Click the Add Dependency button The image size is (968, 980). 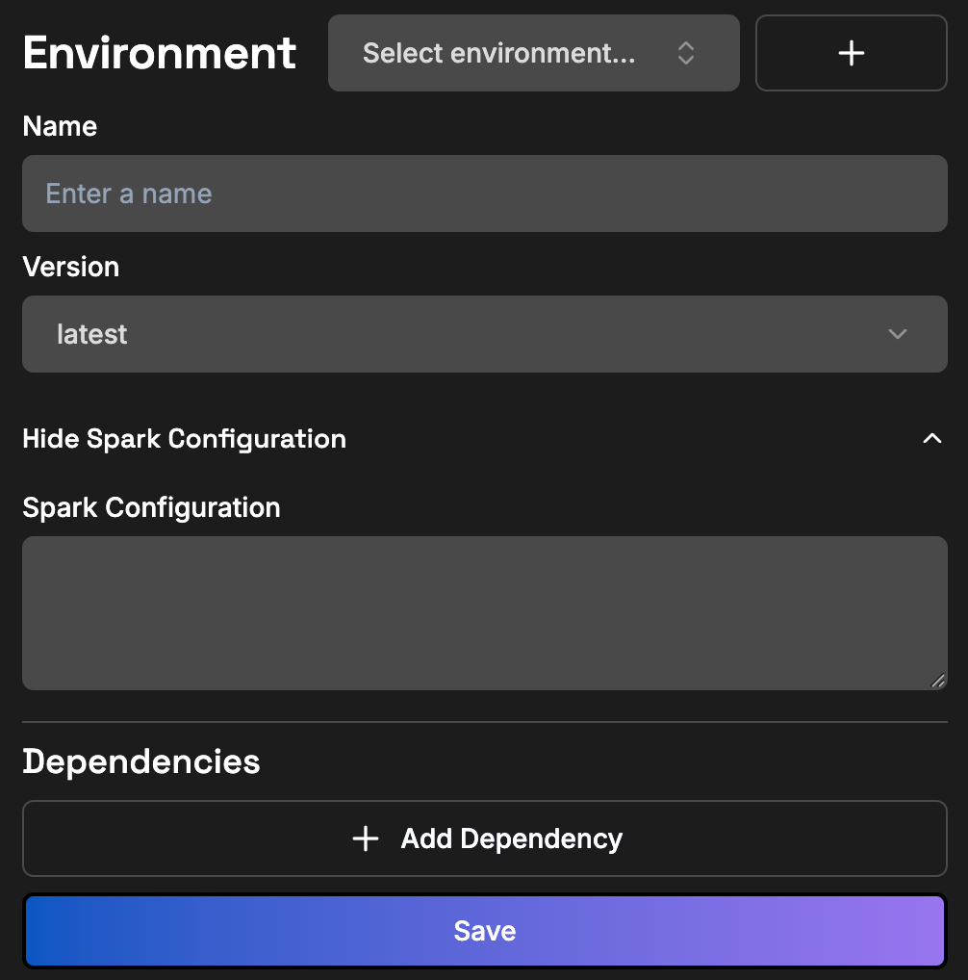click(485, 838)
